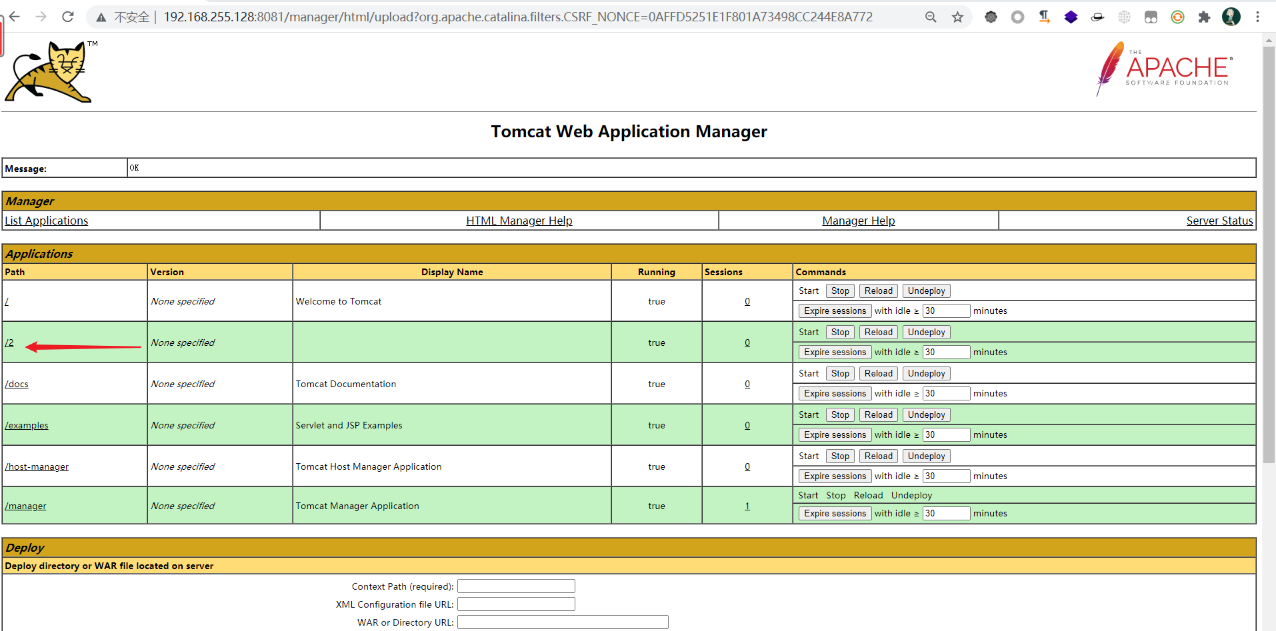
Task: Expire sessions for /docs application
Action: pyautogui.click(x=835, y=393)
